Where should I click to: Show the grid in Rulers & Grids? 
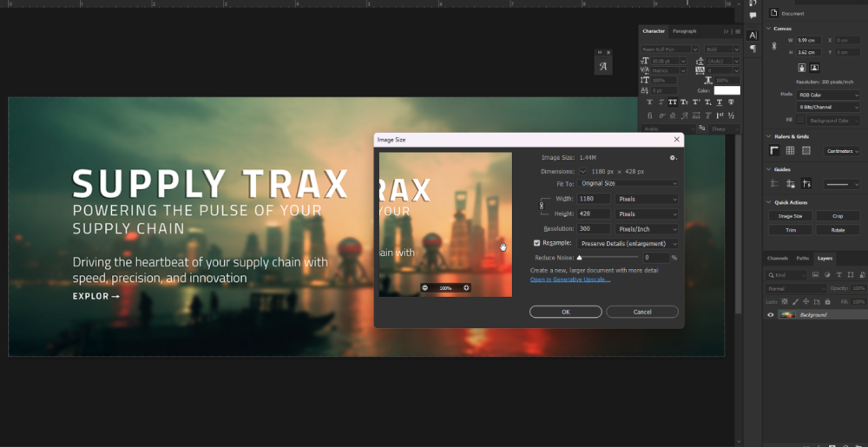(790, 151)
